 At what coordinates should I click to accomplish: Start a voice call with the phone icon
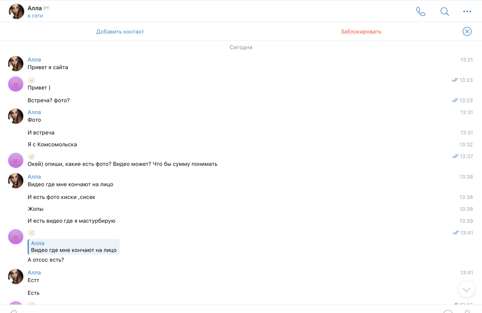point(420,12)
